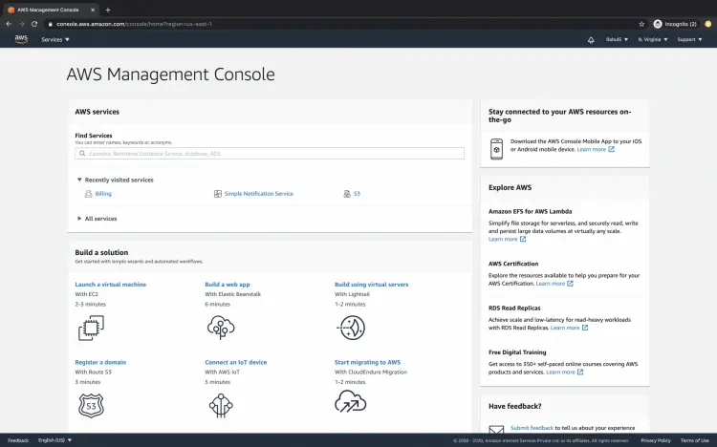
Task: Click the site lock icon in address bar
Action: click(51, 24)
